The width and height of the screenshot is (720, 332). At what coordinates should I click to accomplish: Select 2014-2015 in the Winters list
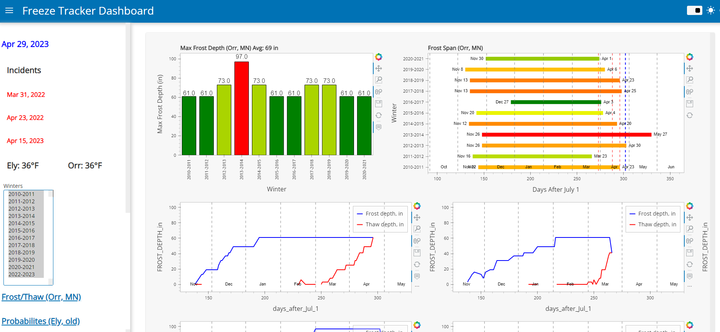(x=26, y=223)
